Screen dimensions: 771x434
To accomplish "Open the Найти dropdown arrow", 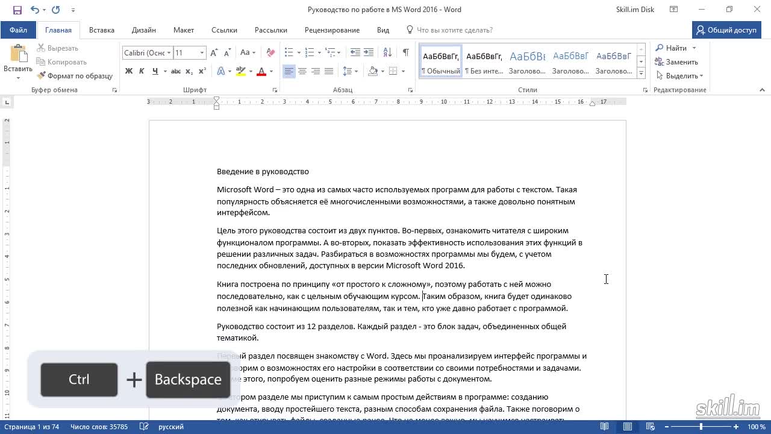I will (x=694, y=48).
